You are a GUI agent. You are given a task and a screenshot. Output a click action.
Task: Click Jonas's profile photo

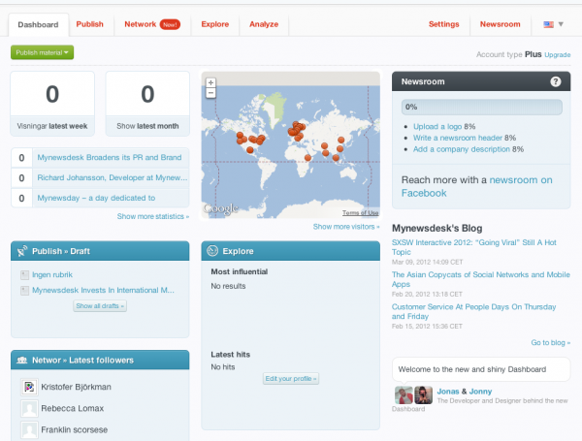[x=404, y=395]
